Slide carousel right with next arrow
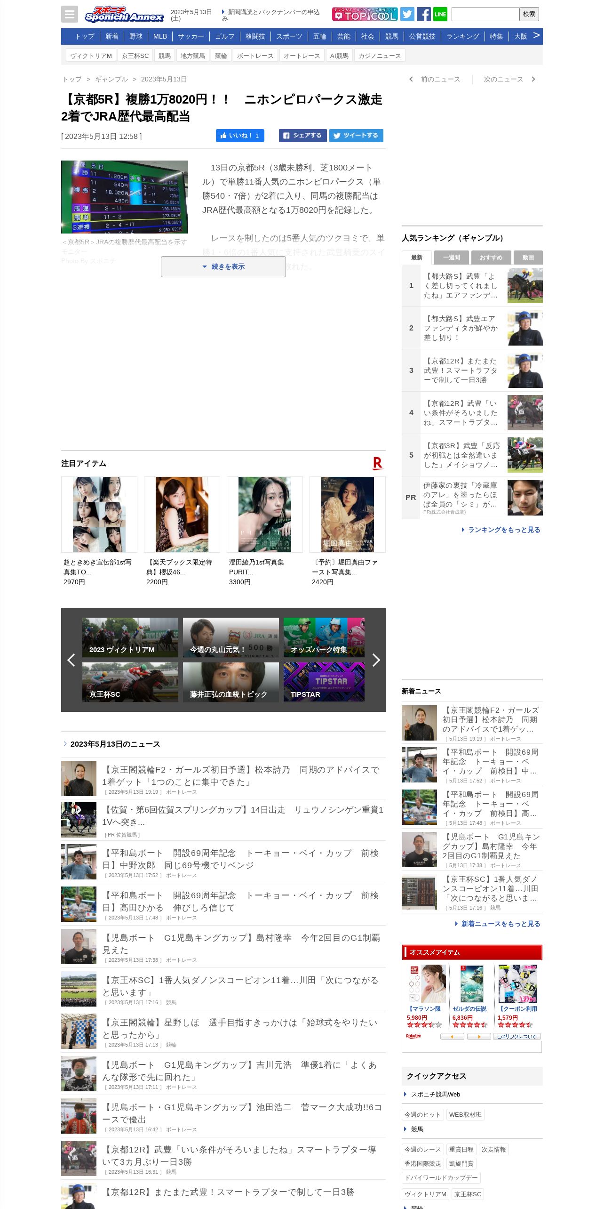The image size is (604, 1209). (376, 660)
